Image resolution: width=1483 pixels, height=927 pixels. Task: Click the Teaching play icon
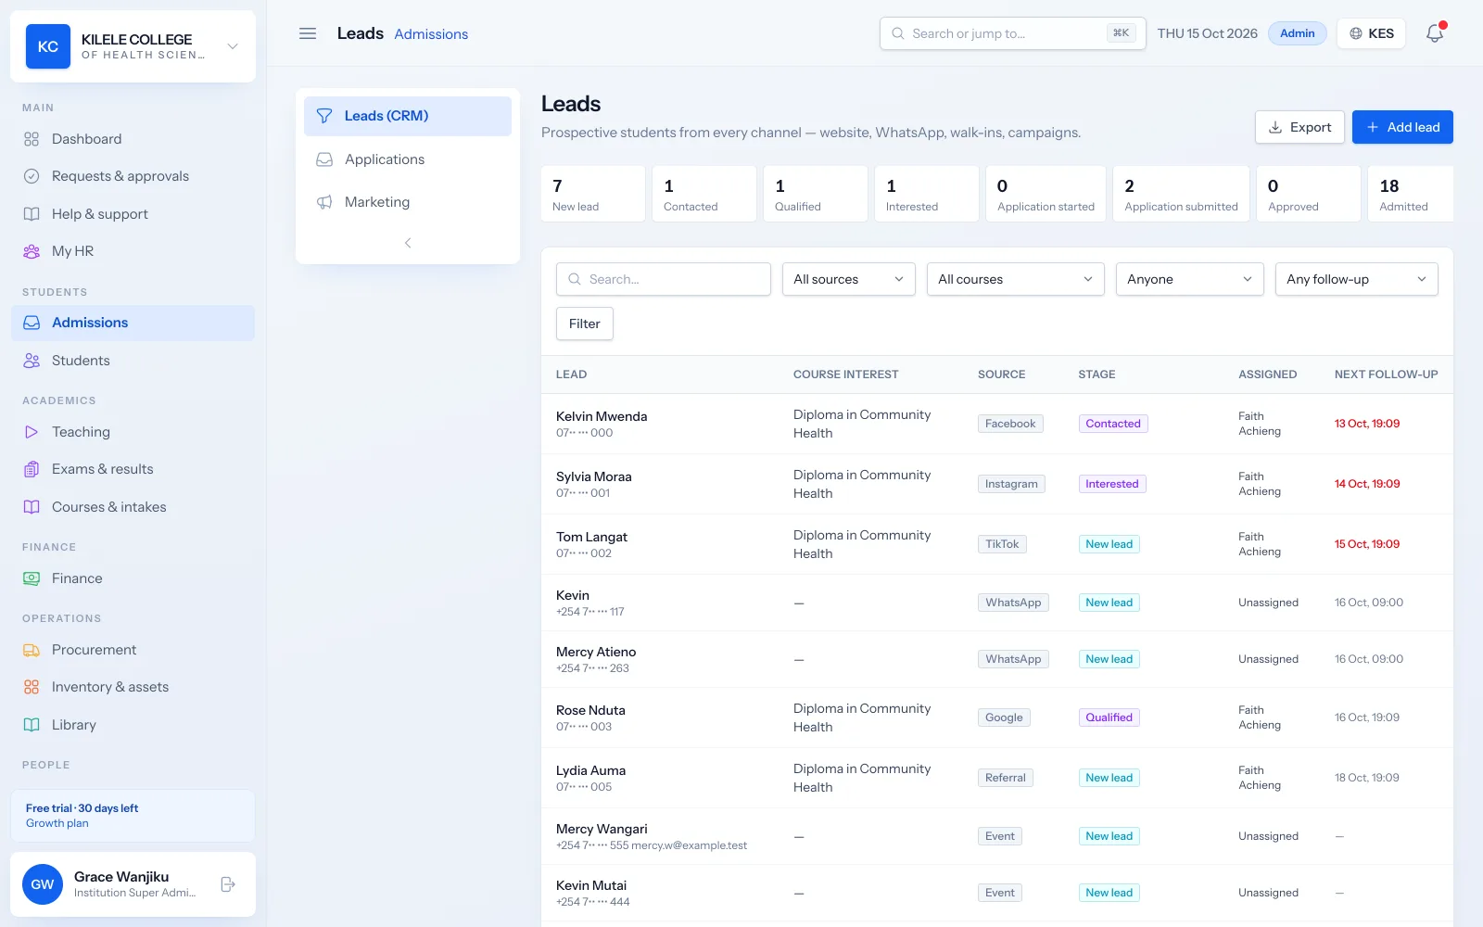click(x=32, y=432)
